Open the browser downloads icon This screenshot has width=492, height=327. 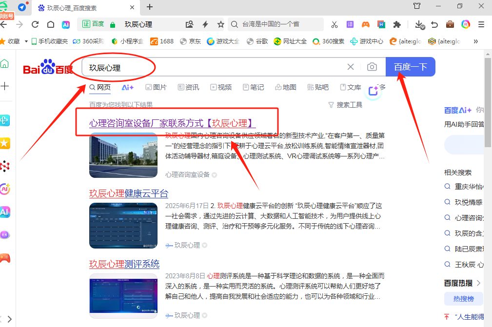419,24
